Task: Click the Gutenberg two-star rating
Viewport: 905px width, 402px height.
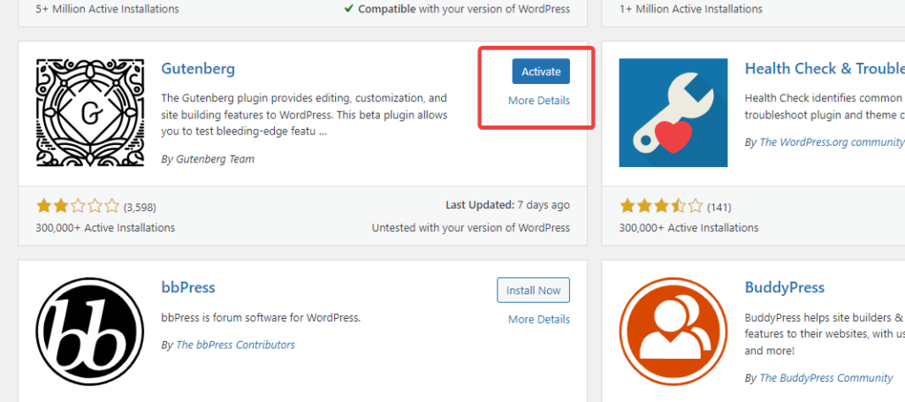Action: 78,206
